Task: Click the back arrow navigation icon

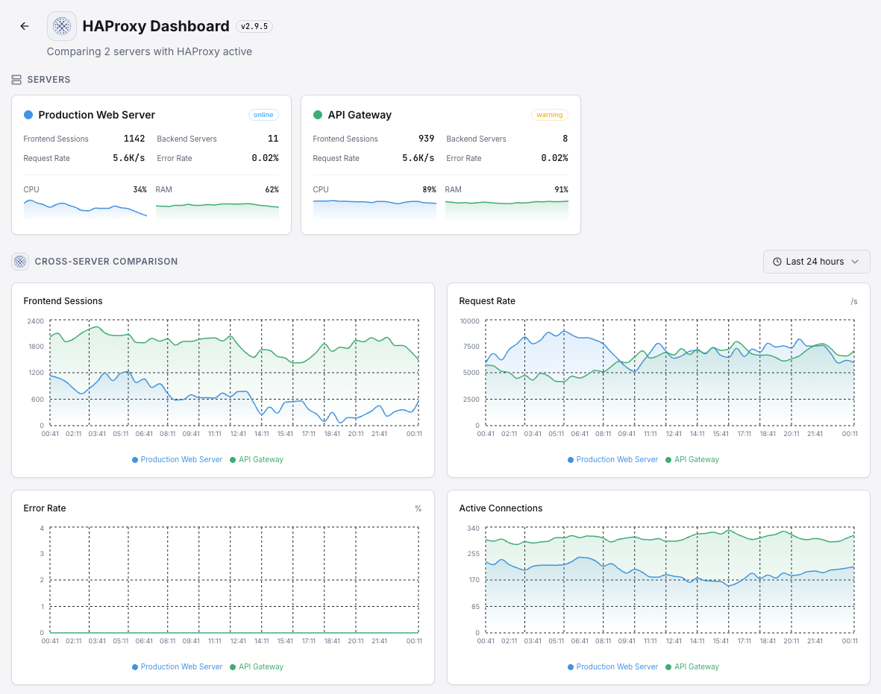Action: [24, 25]
